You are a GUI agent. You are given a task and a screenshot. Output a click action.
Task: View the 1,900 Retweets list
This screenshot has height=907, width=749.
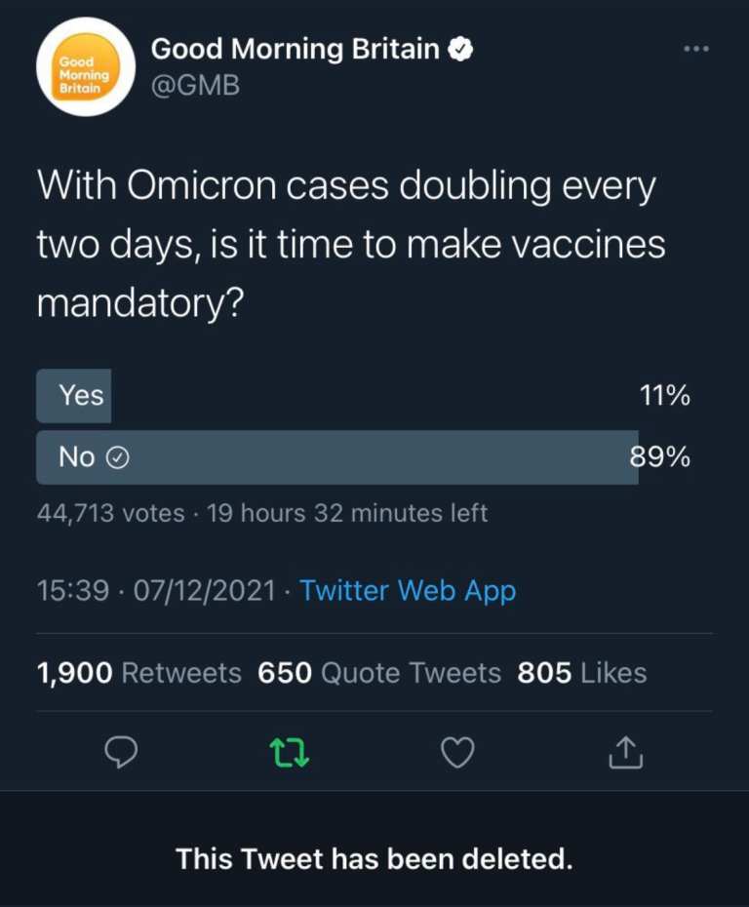click(138, 673)
